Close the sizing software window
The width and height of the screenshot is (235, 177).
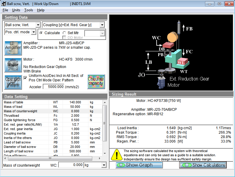pyautogui.click(x=229, y=4)
